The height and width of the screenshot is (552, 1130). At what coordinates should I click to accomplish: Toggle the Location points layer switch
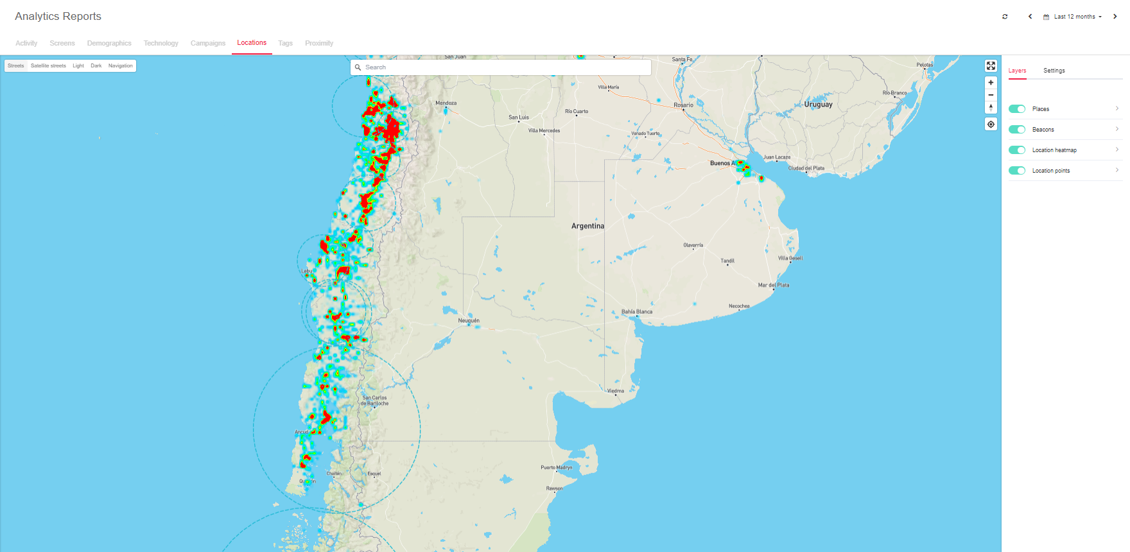coord(1017,171)
